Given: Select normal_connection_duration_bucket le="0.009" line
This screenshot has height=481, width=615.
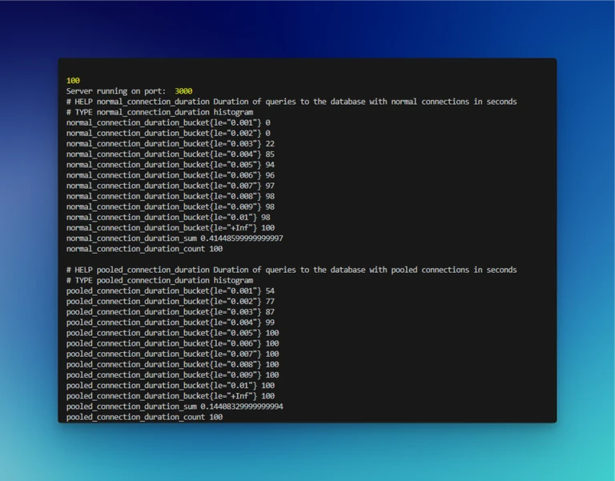Looking at the screenshot, I should tap(171, 207).
